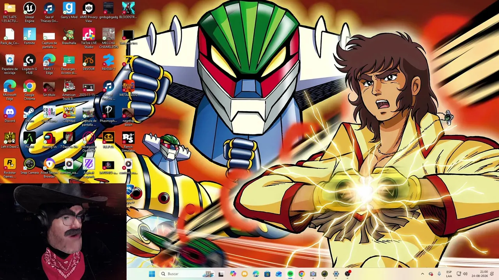Open the Unreal Engine desktop shortcut
The height and width of the screenshot is (280, 499).
[29, 12]
